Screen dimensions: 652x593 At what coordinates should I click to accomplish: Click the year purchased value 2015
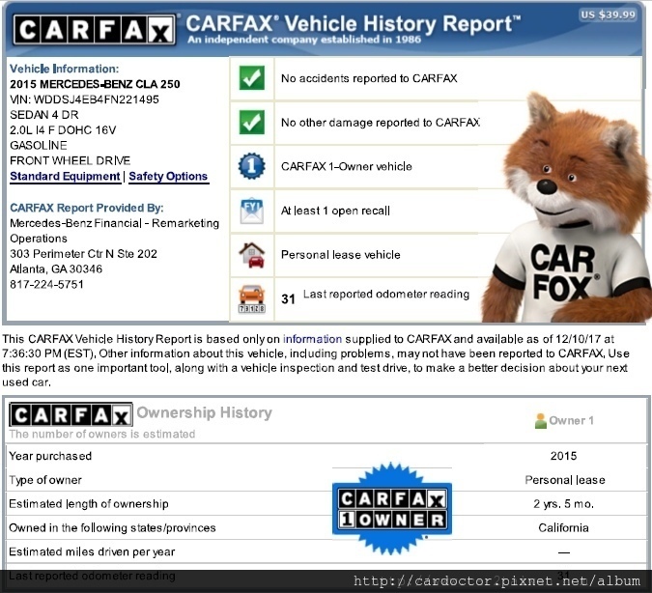point(563,456)
